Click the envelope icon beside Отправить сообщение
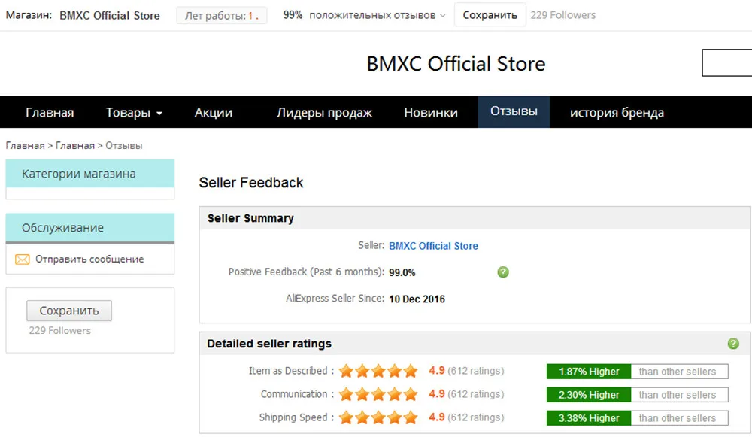This screenshot has width=752, height=437. (x=22, y=259)
